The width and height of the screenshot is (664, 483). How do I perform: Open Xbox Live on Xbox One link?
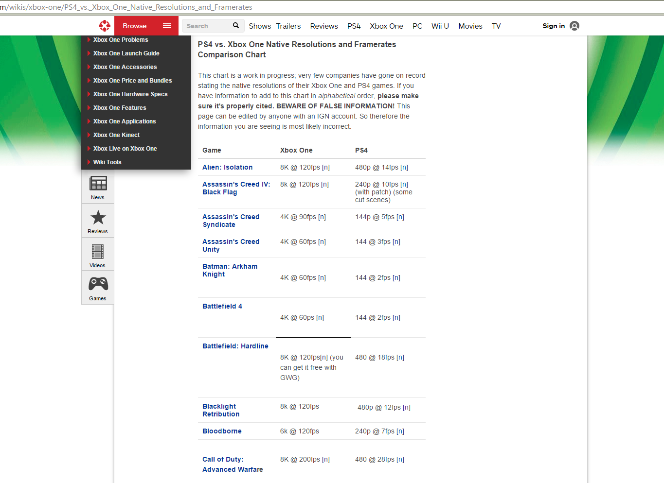coord(125,149)
